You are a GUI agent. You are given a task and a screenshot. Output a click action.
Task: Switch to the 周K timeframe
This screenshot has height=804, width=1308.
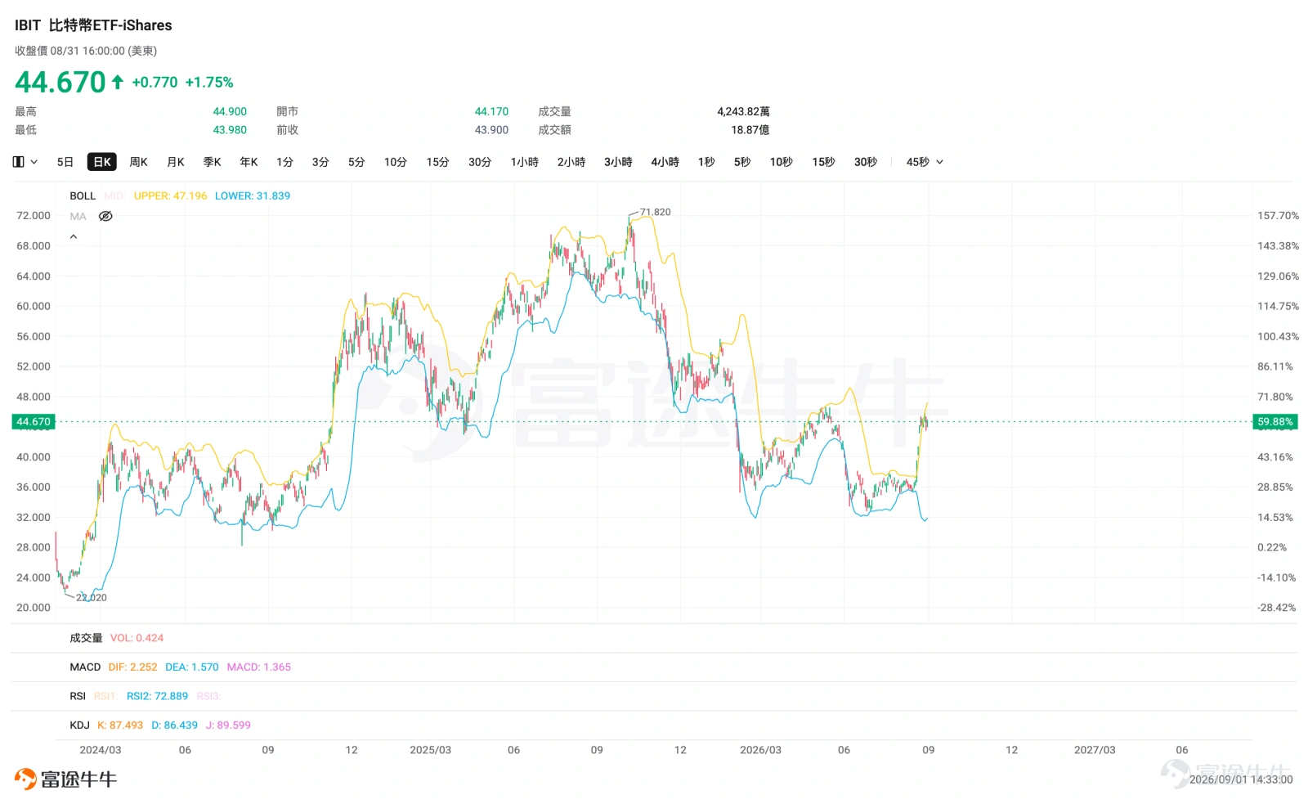(x=139, y=162)
